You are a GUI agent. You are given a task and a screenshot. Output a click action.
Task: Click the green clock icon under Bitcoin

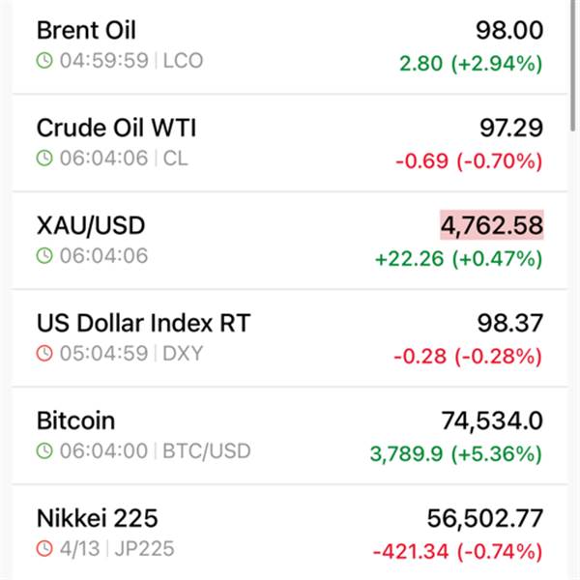tap(44, 451)
